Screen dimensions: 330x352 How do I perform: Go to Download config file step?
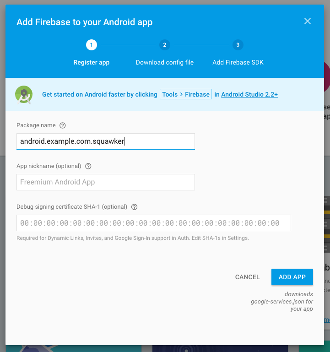pyautogui.click(x=165, y=62)
